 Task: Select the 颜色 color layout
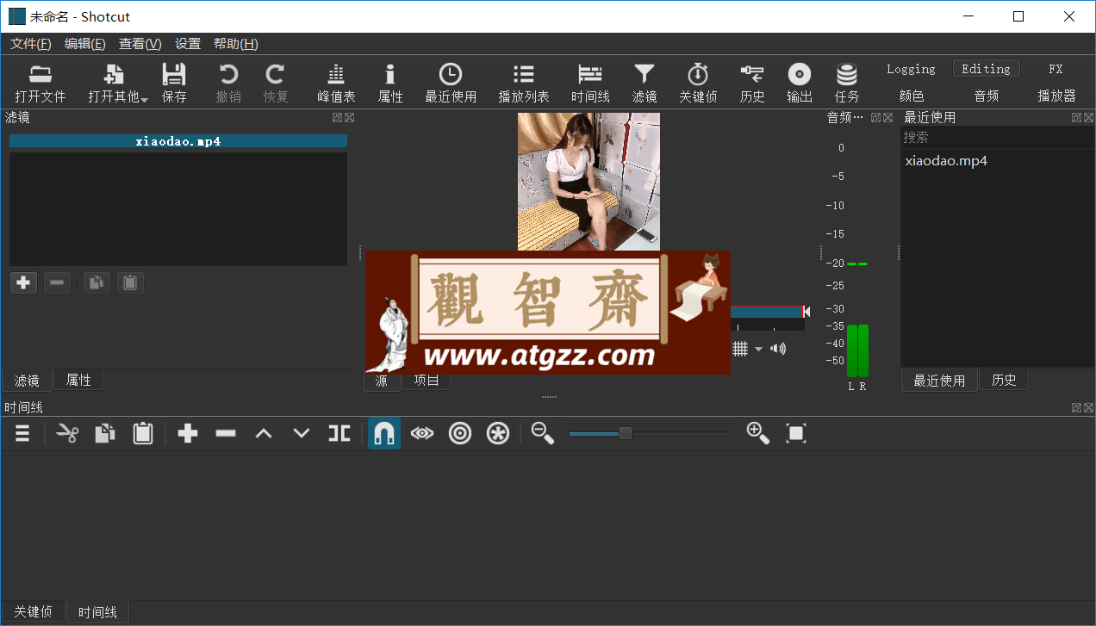(911, 96)
